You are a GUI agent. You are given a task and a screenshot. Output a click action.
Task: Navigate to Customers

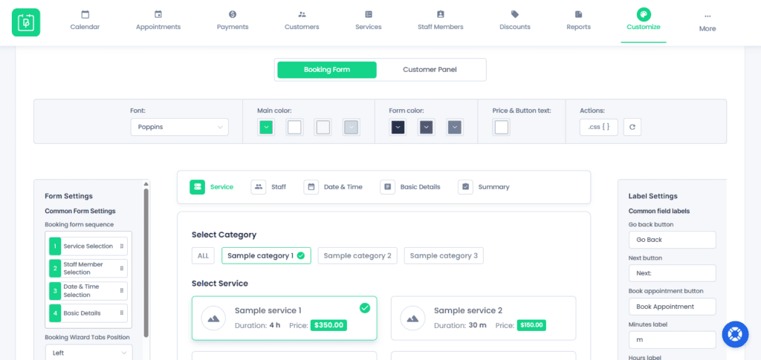(x=302, y=21)
